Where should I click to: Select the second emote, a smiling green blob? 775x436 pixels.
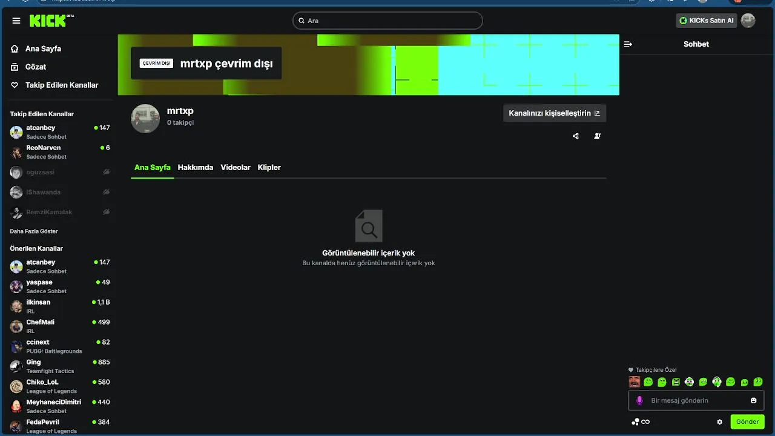coord(648,382)
